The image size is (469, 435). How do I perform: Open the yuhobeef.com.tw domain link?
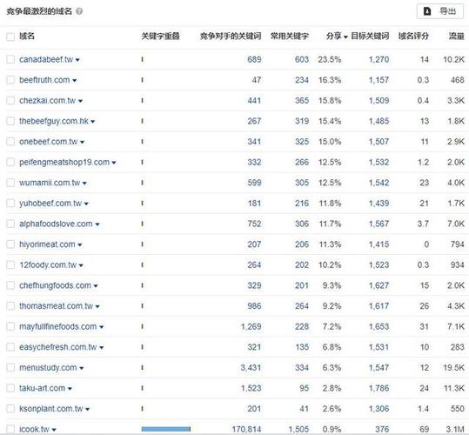coord(50,204)
